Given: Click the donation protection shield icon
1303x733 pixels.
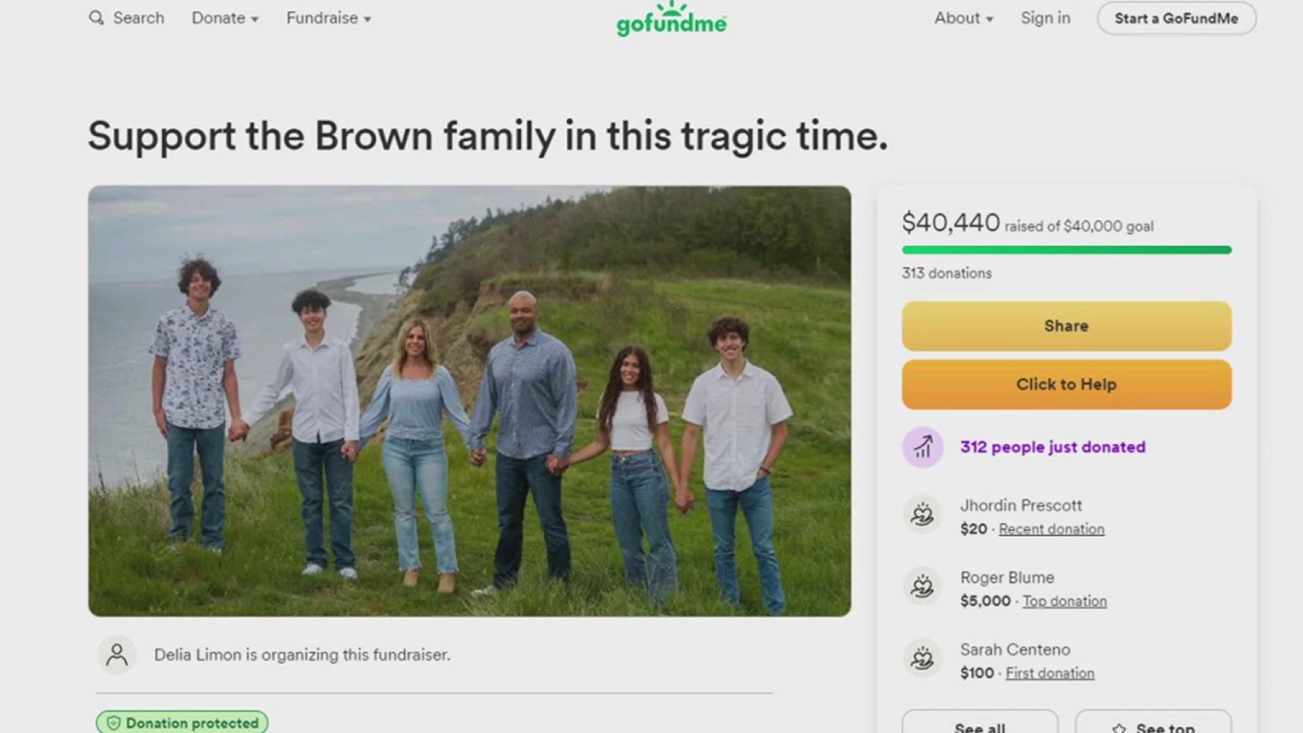Looking at the screenshot, I should pos(109,723).
